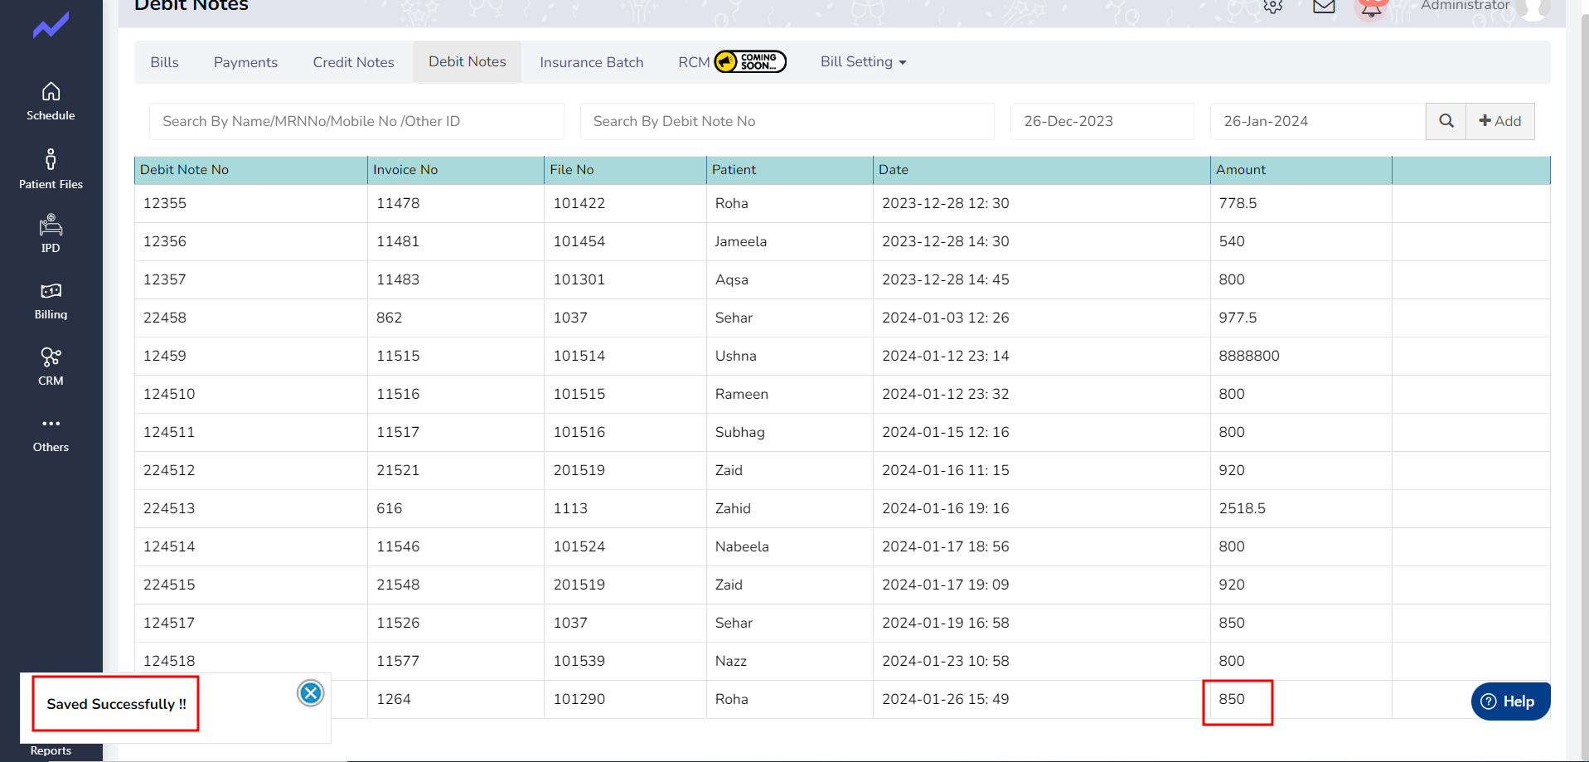
Task: Open the settings gear icon
Action: (x=1273, y=6)
